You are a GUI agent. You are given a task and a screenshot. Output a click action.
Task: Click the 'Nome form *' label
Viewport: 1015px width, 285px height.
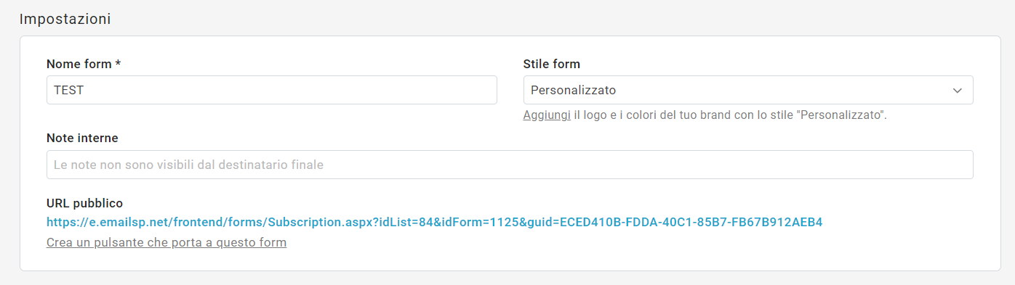[x=84, y=64]
